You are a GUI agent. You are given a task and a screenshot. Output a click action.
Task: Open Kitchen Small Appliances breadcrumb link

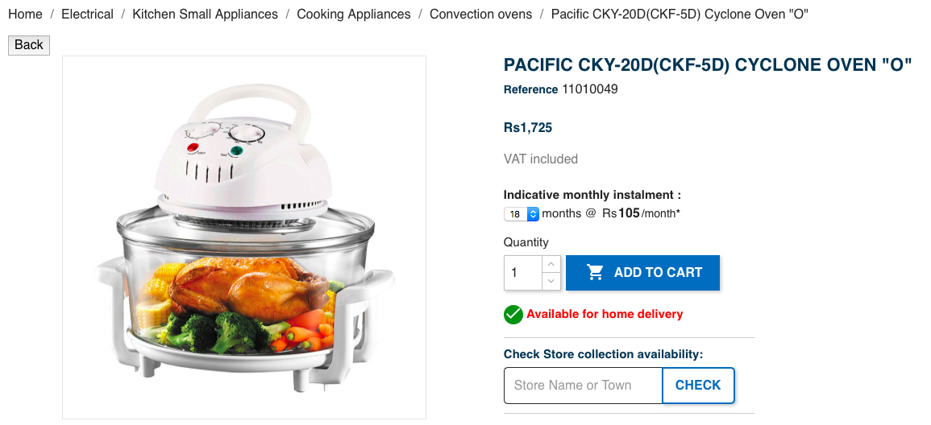(x=205, y=14)
